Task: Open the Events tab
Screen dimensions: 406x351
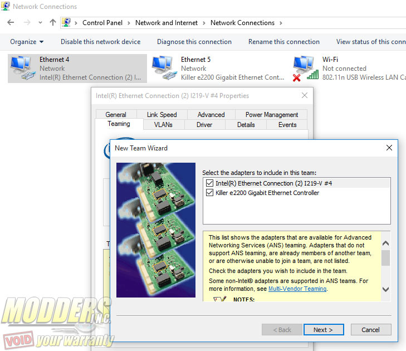Action: (287, 125)
